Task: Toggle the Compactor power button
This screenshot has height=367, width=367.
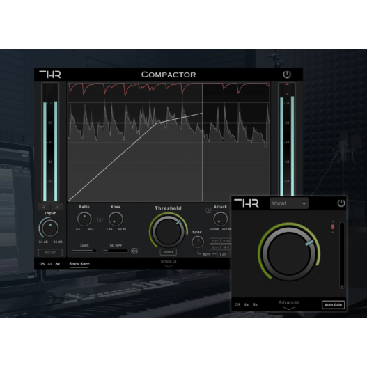Action: [x=287, y=75]
